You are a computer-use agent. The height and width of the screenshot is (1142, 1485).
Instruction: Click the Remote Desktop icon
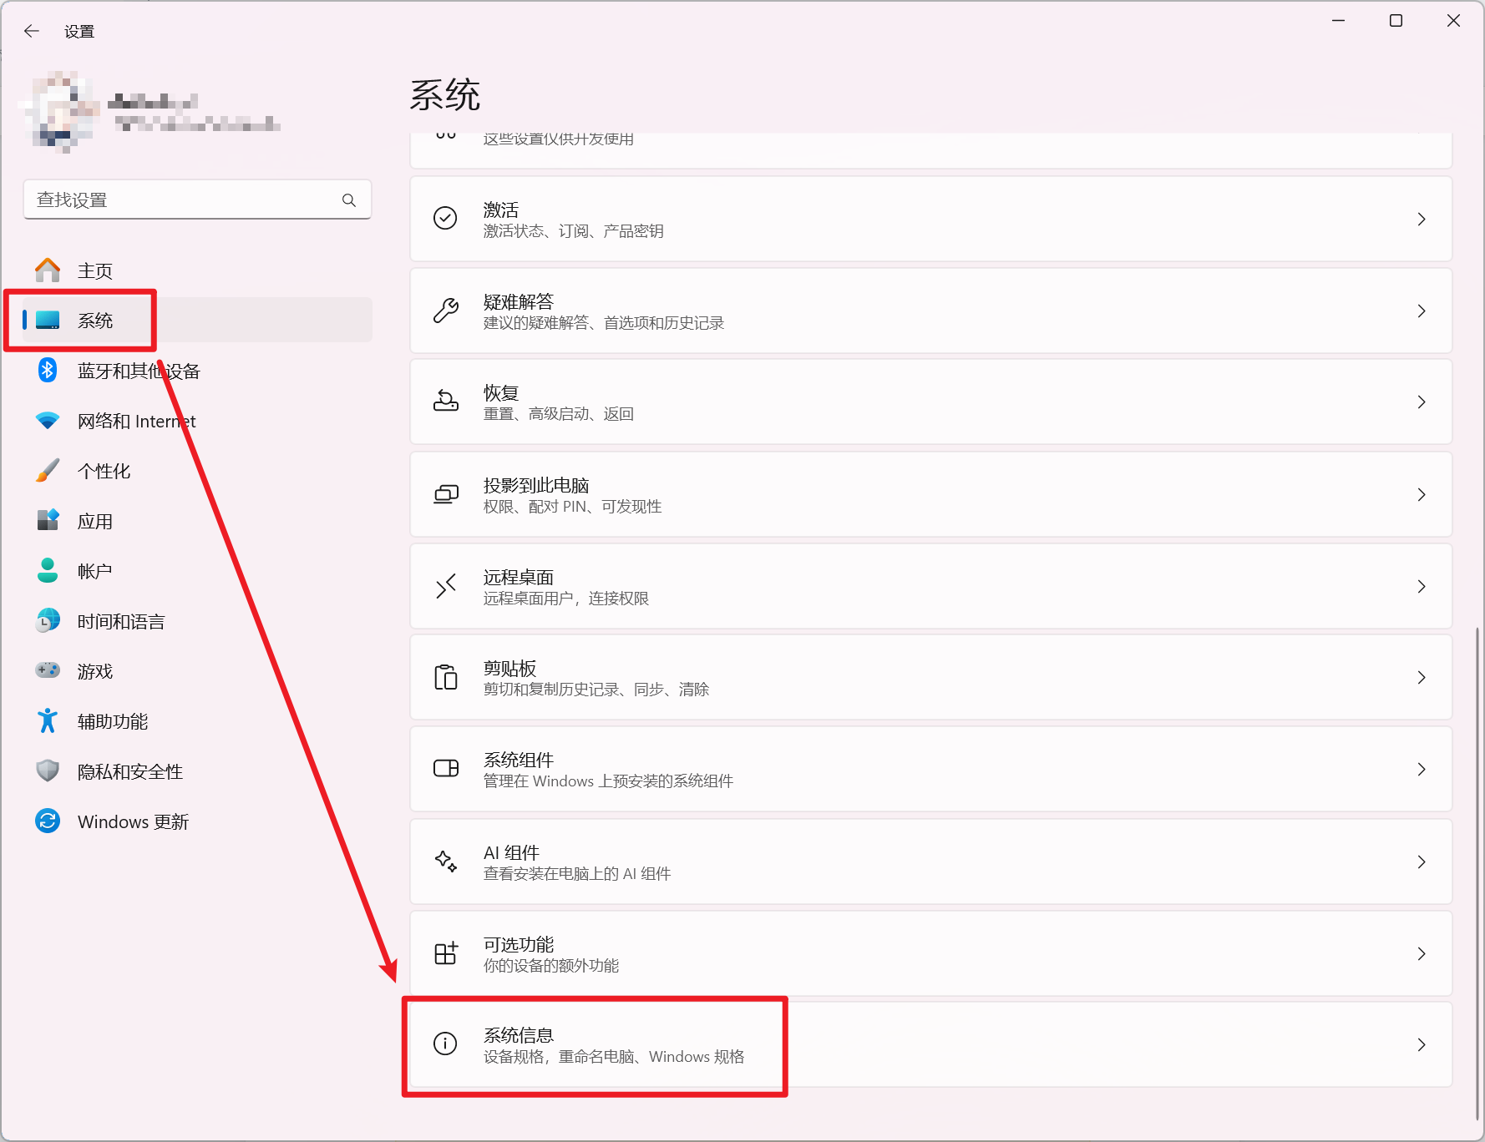click(x=446, y=586)
